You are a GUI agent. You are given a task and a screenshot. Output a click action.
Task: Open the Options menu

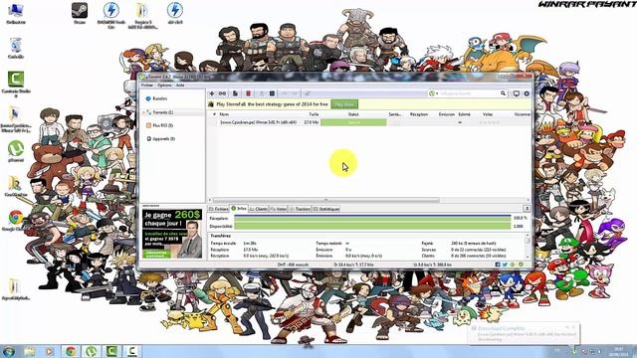164,86
